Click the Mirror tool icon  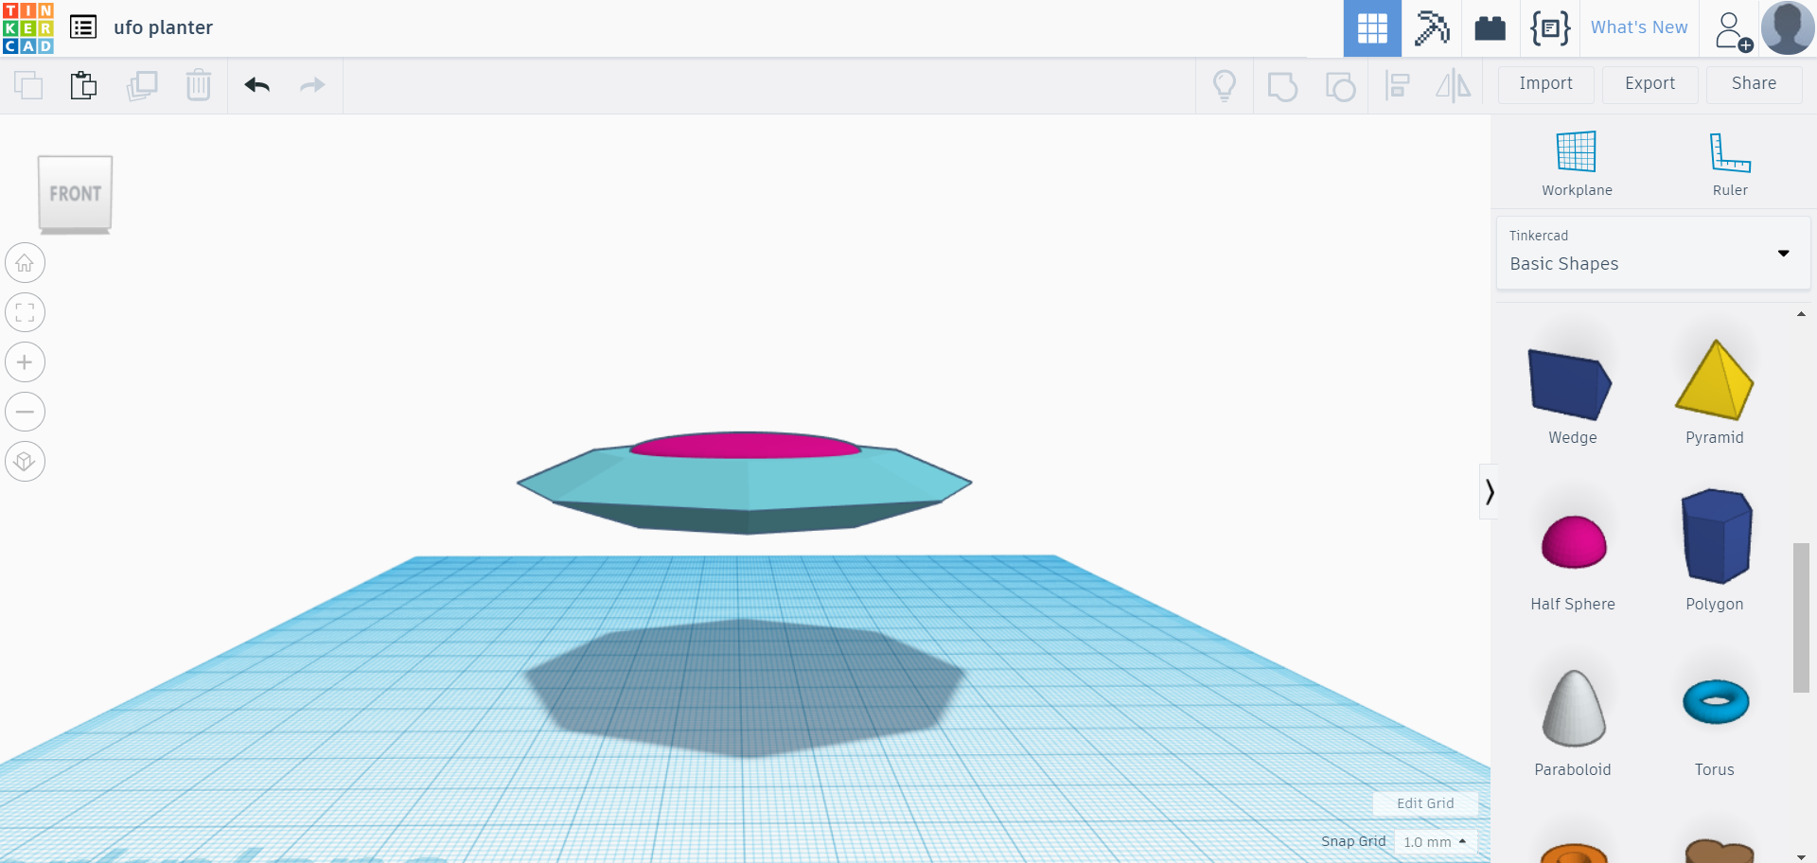point(1454,86)
